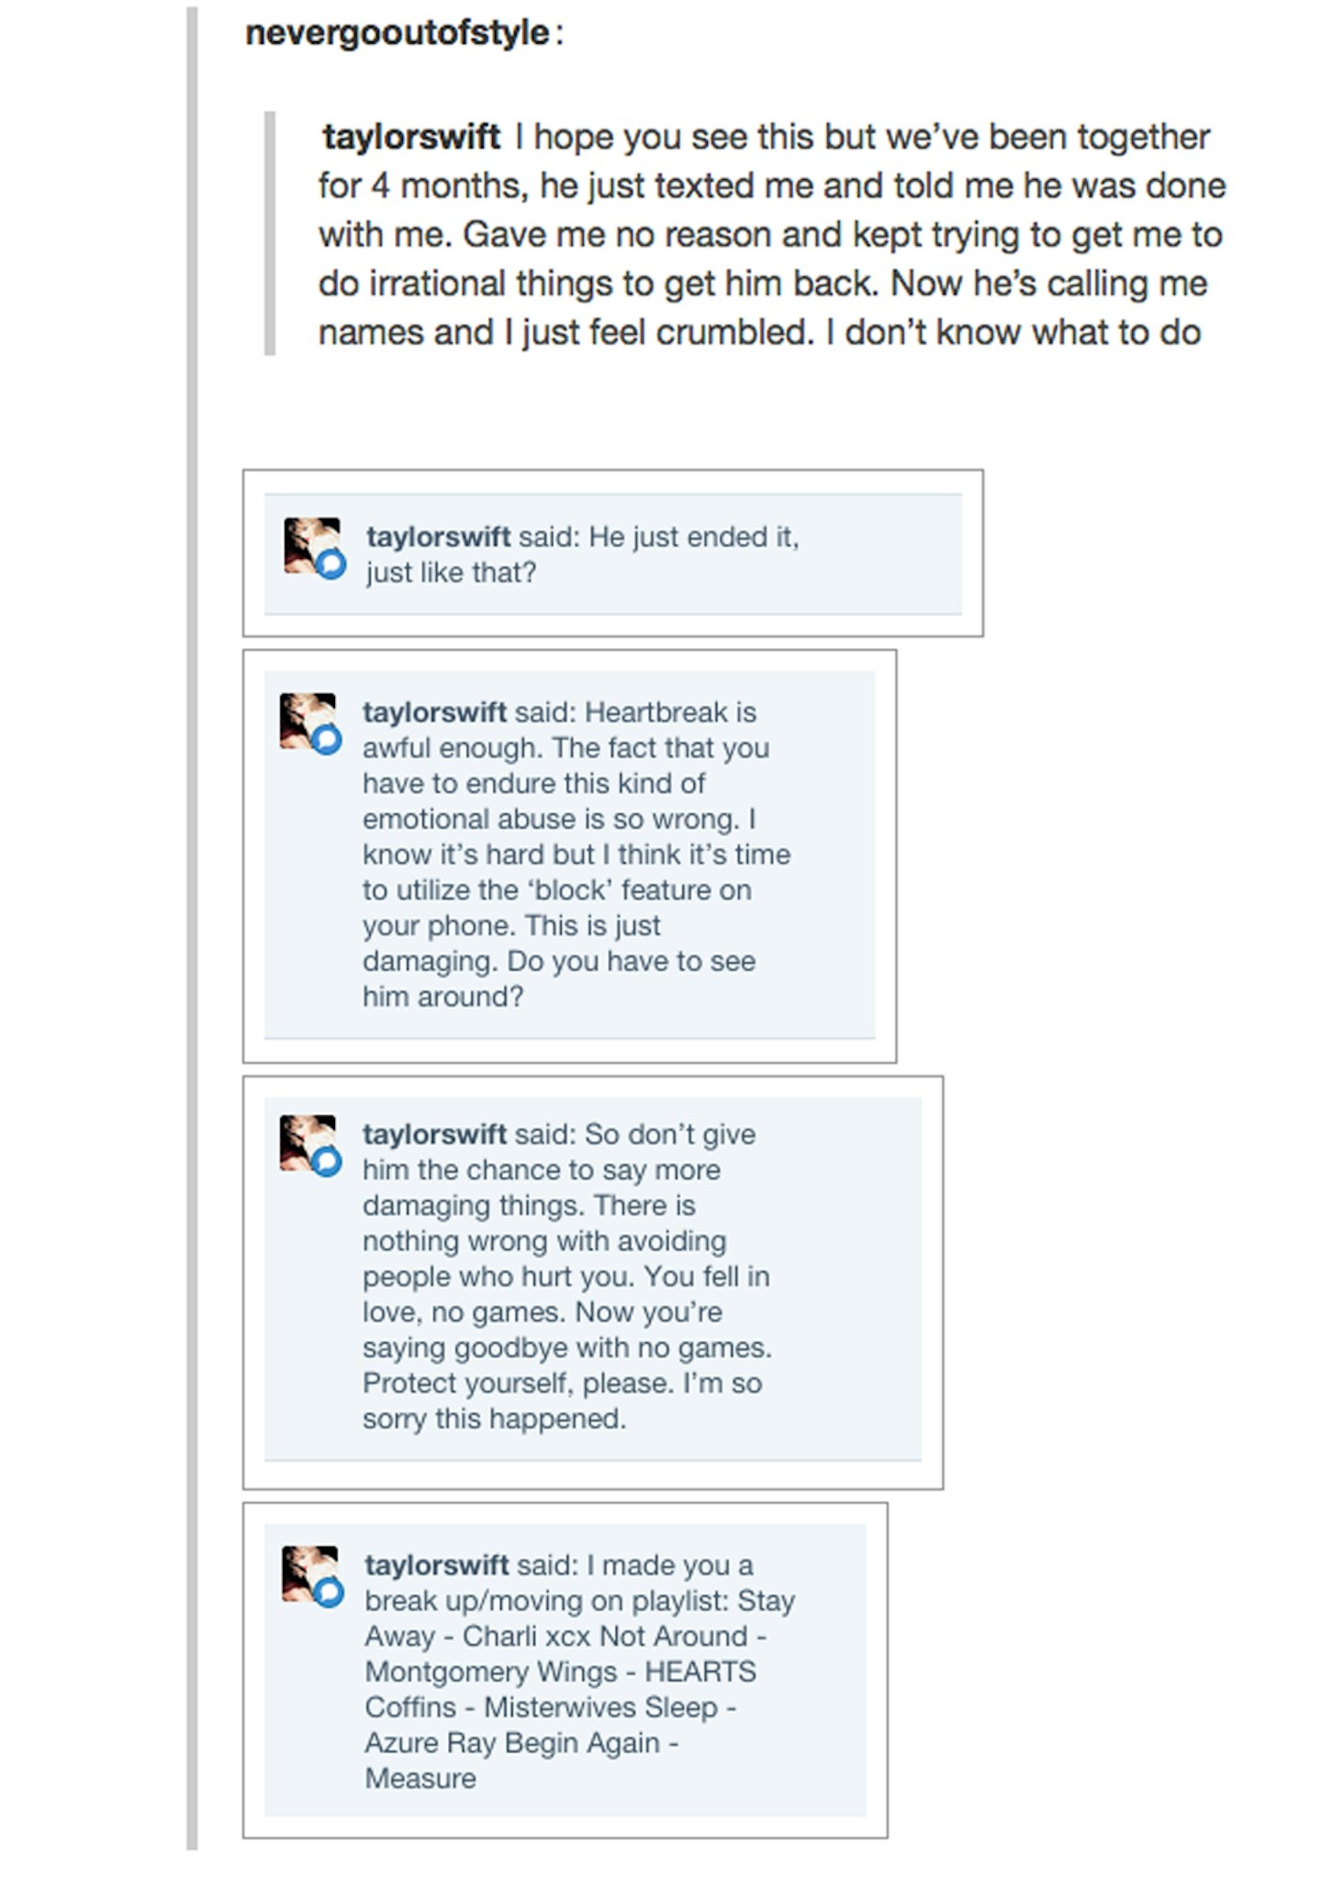Click the "just like that?" reply text
1322x1877 pixels.
[x=451, y=572]
